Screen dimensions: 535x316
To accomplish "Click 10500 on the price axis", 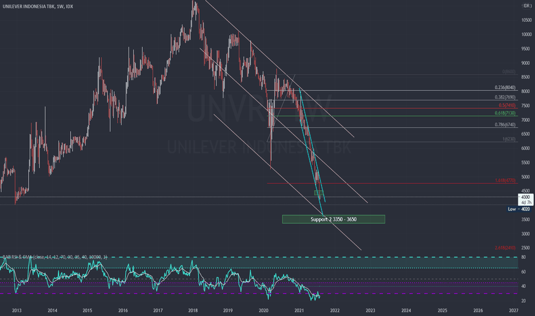I will 526,20.
